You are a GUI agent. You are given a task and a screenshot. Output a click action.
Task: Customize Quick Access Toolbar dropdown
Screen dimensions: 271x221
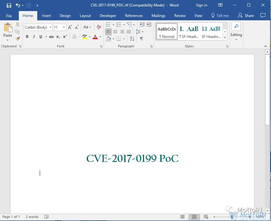37,6
